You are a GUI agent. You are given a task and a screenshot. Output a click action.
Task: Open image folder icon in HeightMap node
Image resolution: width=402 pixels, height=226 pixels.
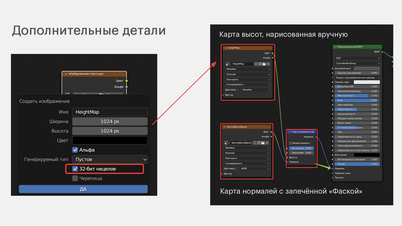tap(264, 64)
